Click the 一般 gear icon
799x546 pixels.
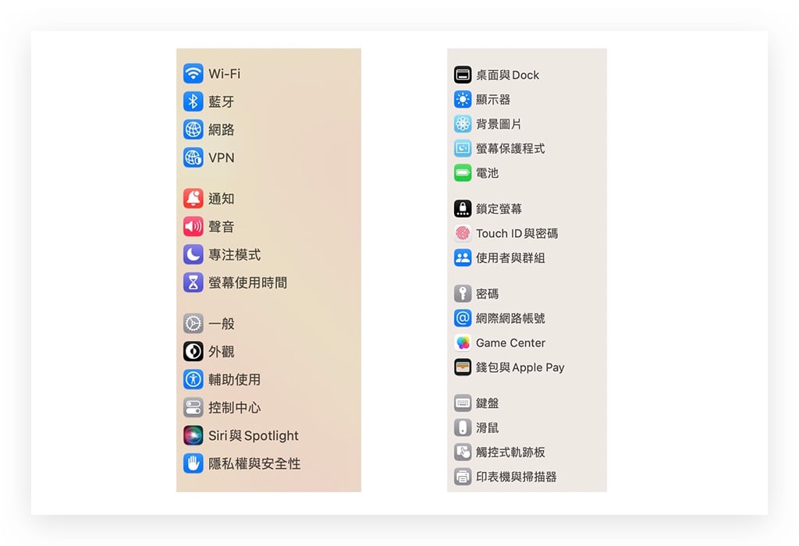click(194, 324)
